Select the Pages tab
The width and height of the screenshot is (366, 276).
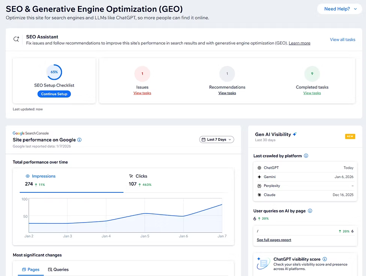(x=30, y=270)
